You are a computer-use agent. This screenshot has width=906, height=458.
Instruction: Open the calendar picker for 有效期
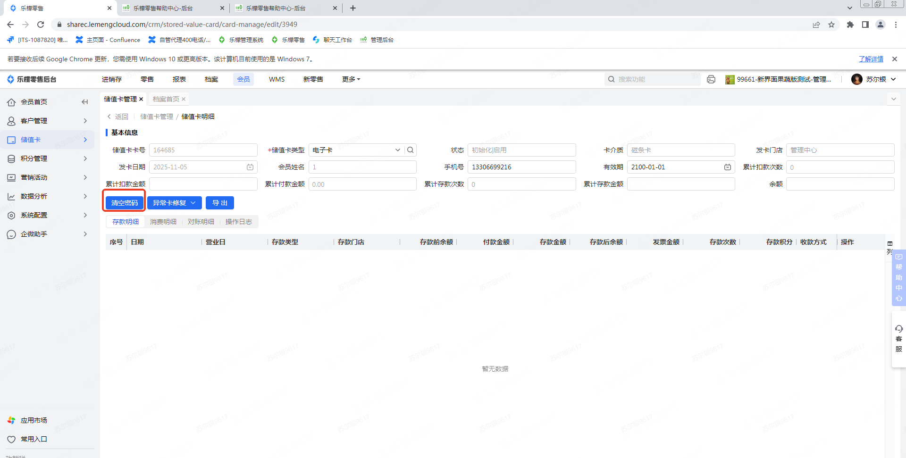728,167
